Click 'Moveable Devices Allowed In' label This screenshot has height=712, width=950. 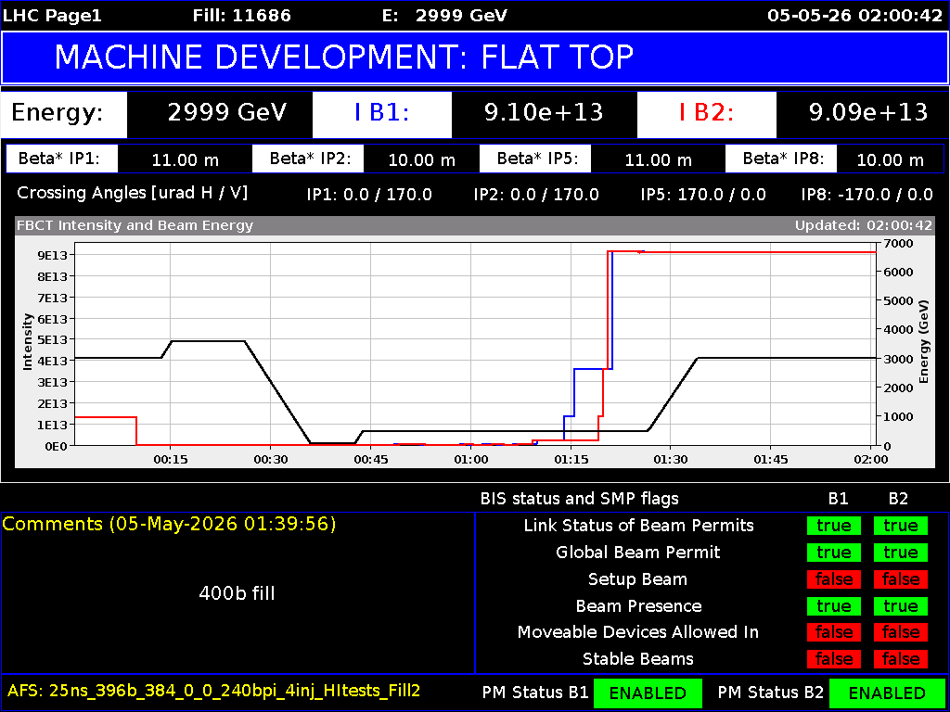pyautogui.click(x=638, y=632)
